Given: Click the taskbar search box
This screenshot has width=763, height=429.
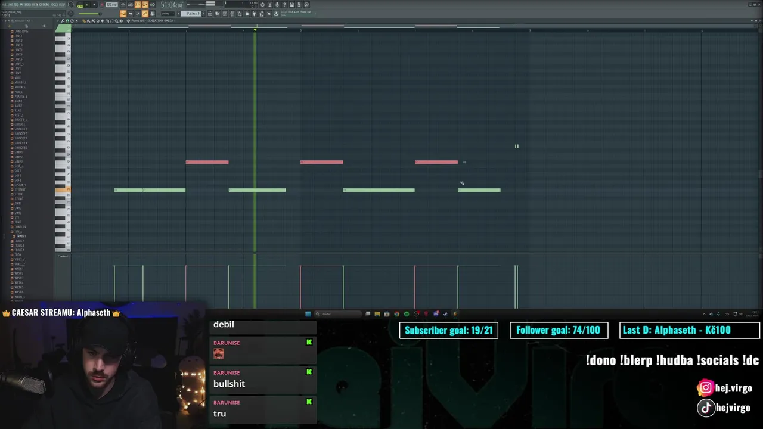Looking at the screenshot, I should tap(338, 314).
